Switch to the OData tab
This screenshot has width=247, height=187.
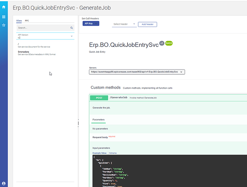(x=19, y=21)
